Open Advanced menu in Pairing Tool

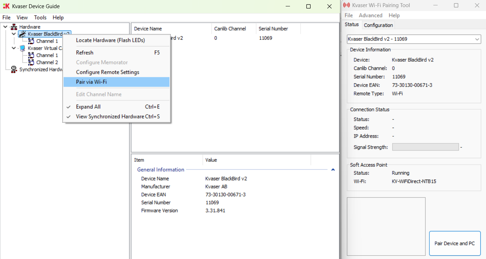pos(370,15)
